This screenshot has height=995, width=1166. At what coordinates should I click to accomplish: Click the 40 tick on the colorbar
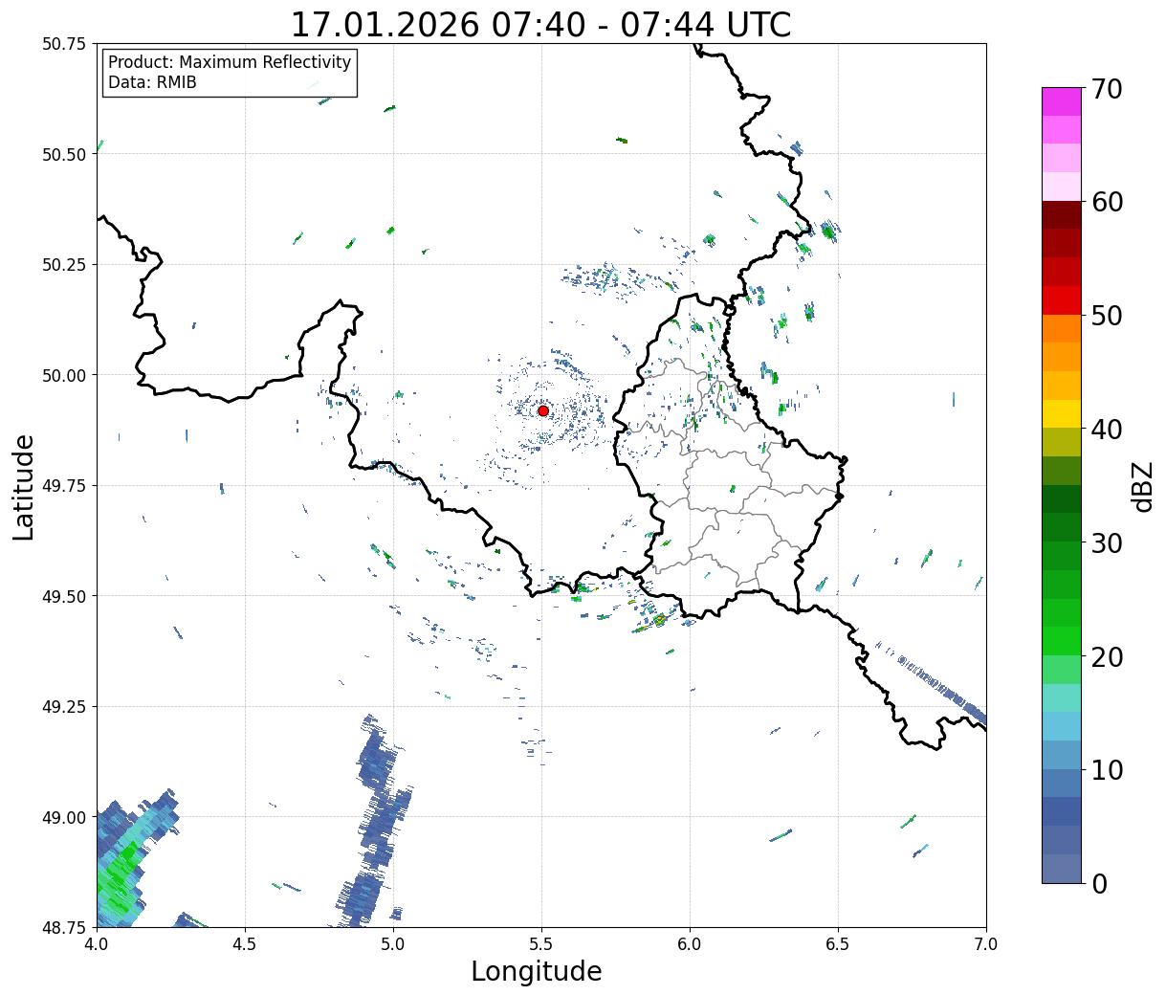click(x=1107, y=429)
